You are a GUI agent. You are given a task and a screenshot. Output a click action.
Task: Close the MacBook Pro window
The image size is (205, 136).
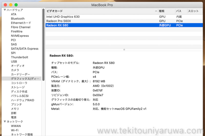(x=5, y=5)
